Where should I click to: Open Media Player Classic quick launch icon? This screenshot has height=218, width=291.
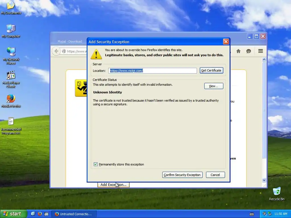point(46,214)
